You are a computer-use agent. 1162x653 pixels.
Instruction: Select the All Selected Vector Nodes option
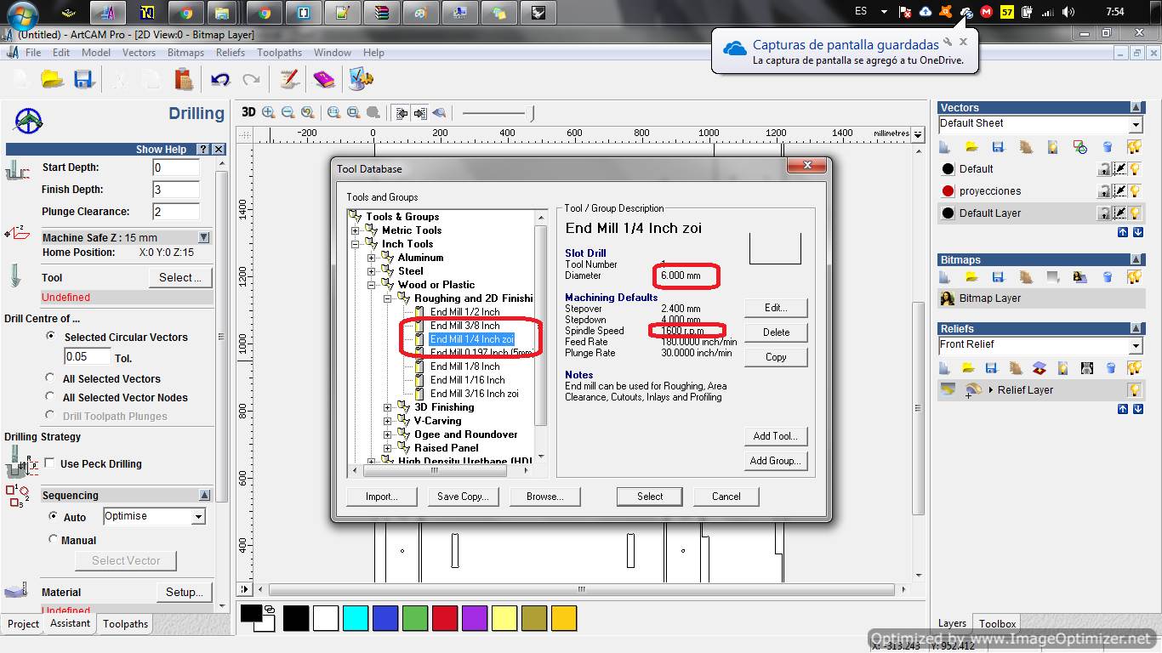point(51,397)
